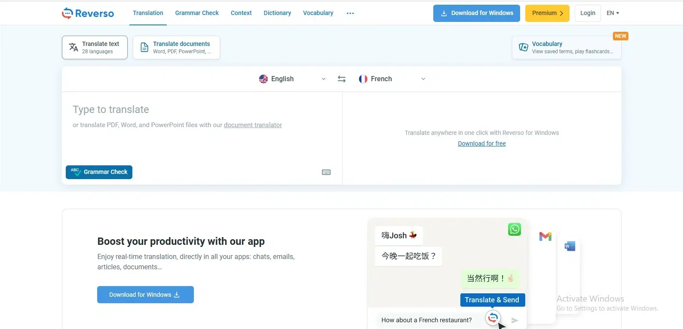Screen dimensions: 683x329
Task: Click the Translate text language icon
Action: (x=74, y=47)
